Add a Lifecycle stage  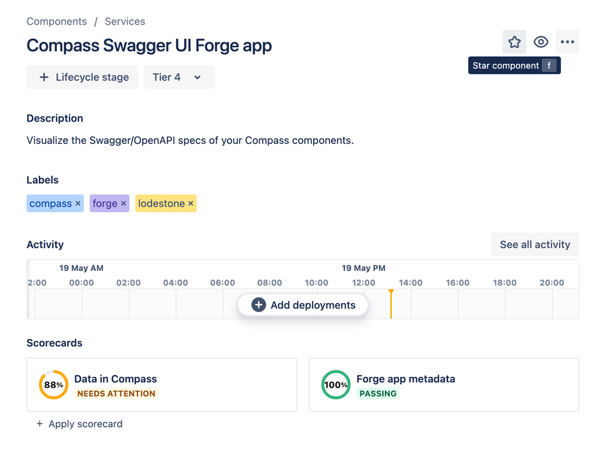tap(82, 77)
